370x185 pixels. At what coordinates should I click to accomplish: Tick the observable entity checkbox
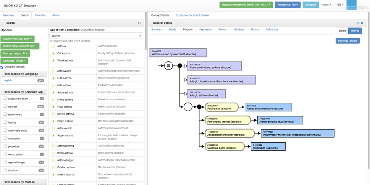tap(5, 130)
